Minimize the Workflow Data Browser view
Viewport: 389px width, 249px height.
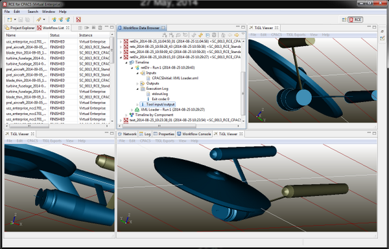238,27
